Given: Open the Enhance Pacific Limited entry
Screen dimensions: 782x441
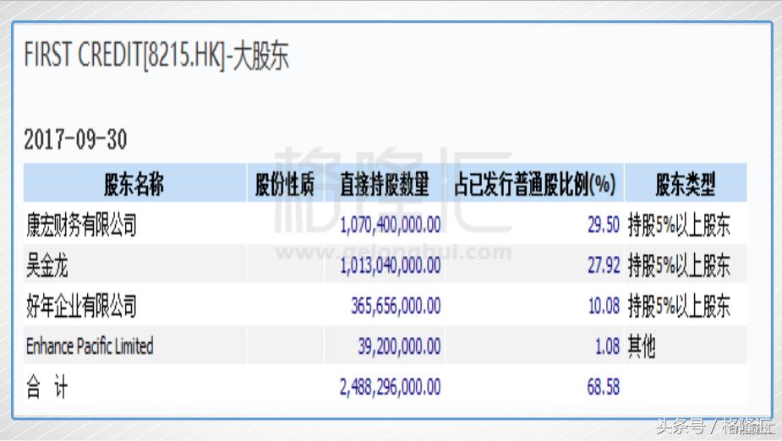Looking at the screenshot, I should [90, 346].
